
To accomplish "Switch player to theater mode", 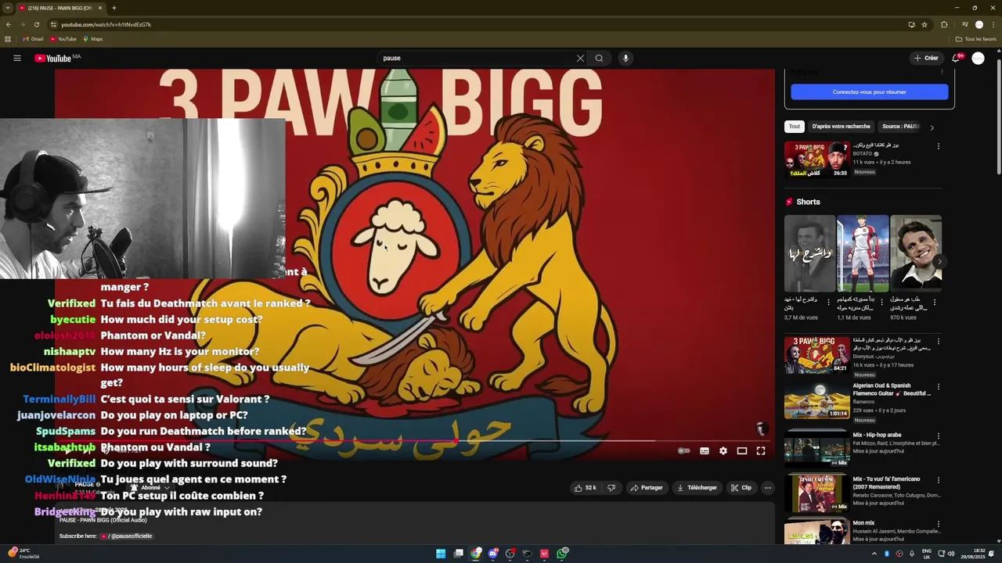I will [741, 450].
